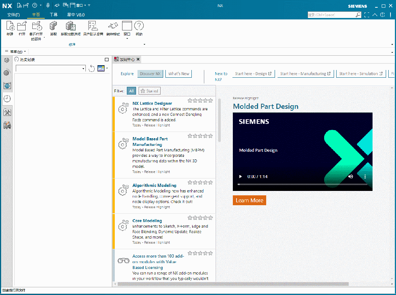
Task: Open the Core Modeling article title
Action: click(147, 221)
